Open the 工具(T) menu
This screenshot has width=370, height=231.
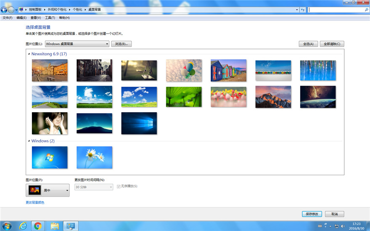pos(50,18)
